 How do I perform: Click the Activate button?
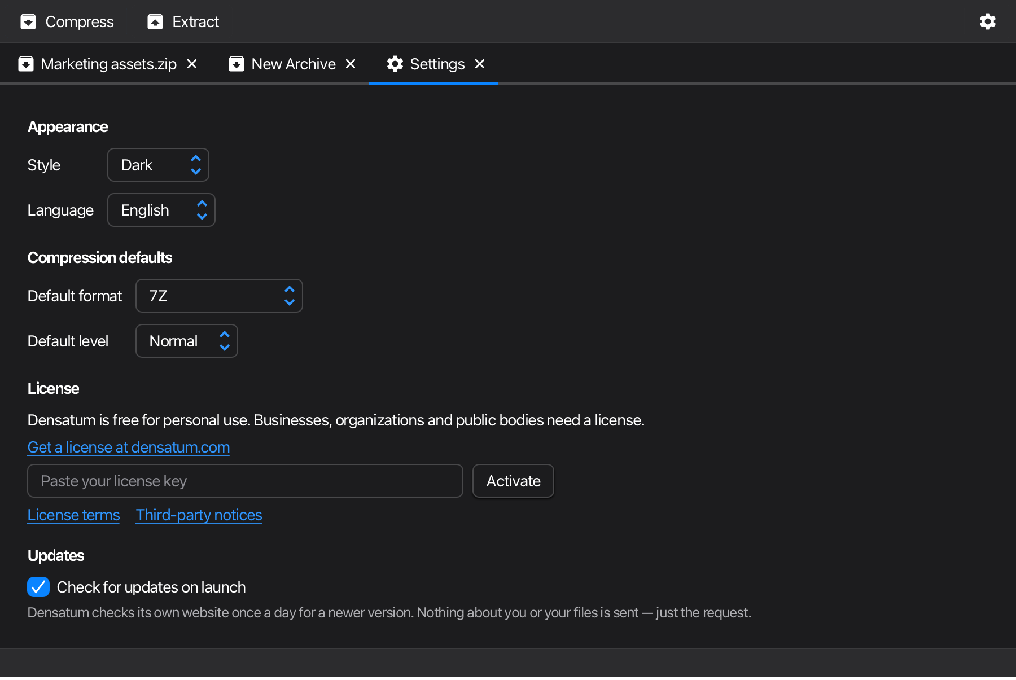(x=513, y=481)
